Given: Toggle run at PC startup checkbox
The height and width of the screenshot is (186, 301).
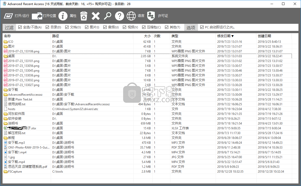Looking at the screenshot, I should point(202,27).
